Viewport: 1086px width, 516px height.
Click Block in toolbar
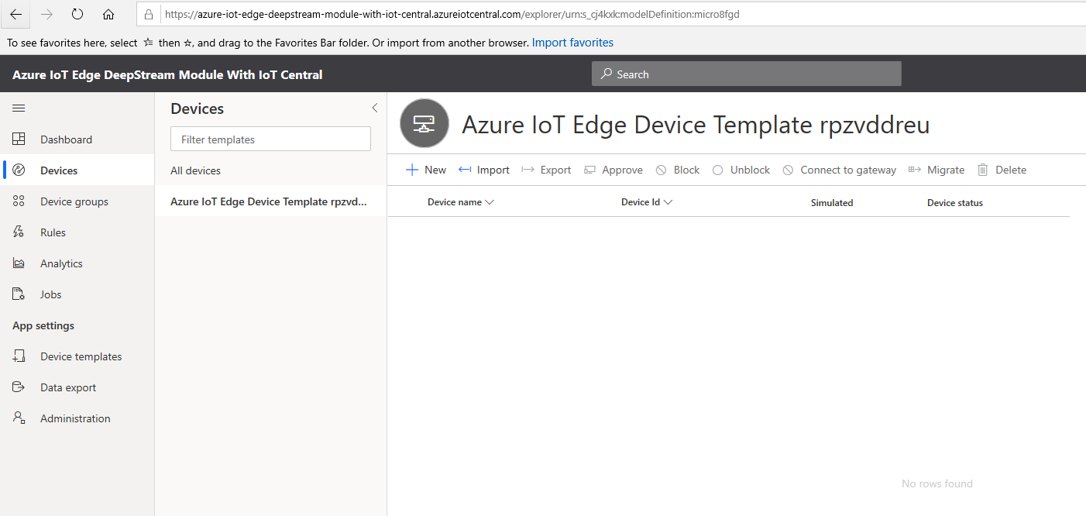pyautogui.click(x=678, y=170)
